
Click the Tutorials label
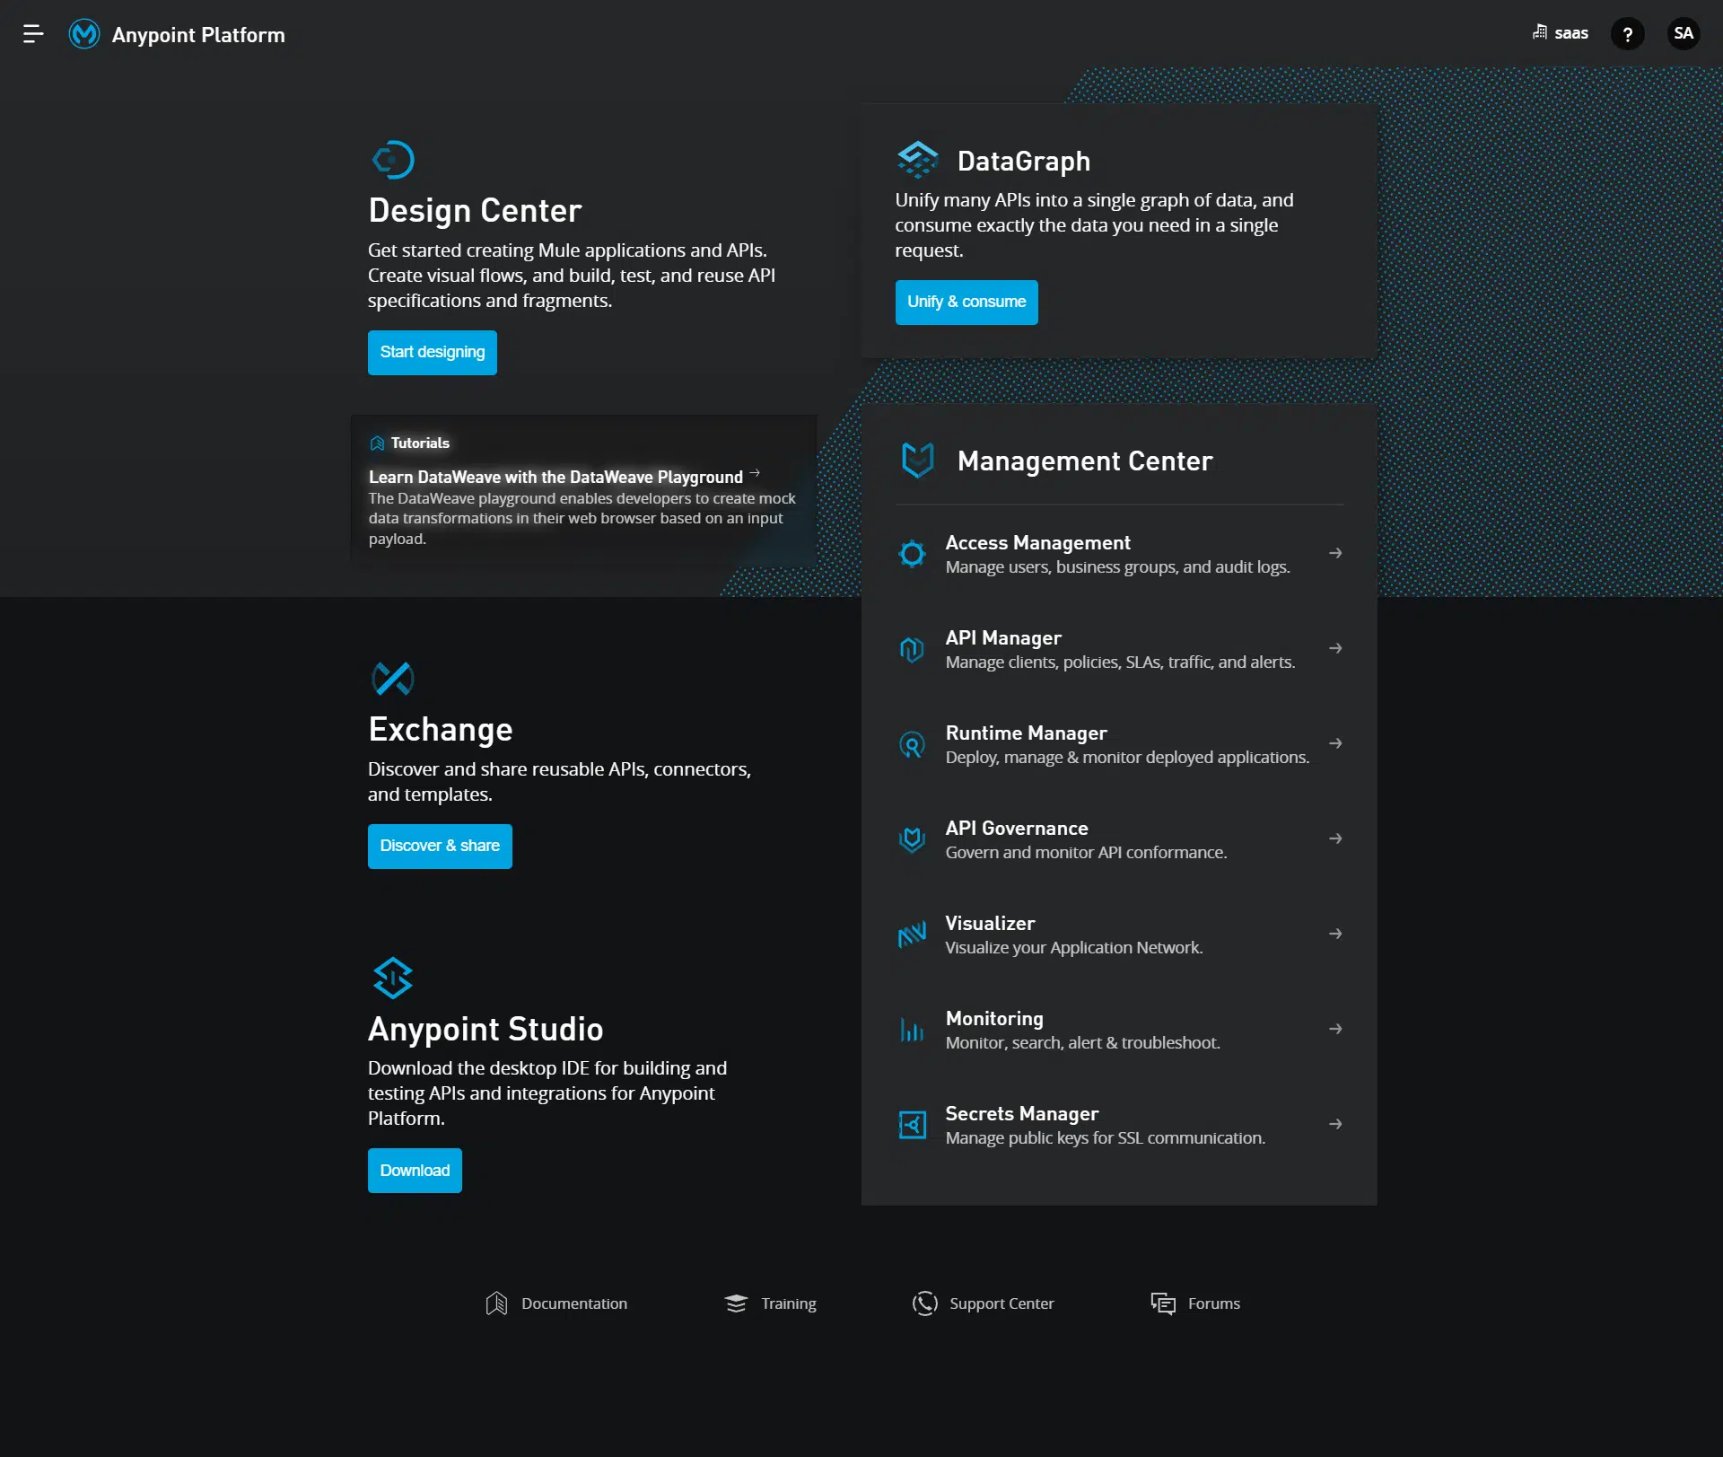click(x=420, y=443)
